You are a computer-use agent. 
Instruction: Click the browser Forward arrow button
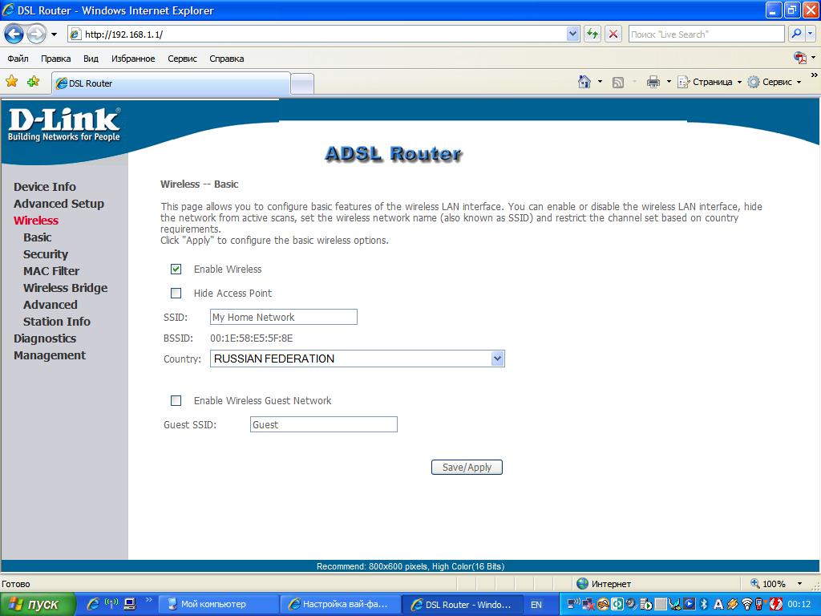pos(36,34)
